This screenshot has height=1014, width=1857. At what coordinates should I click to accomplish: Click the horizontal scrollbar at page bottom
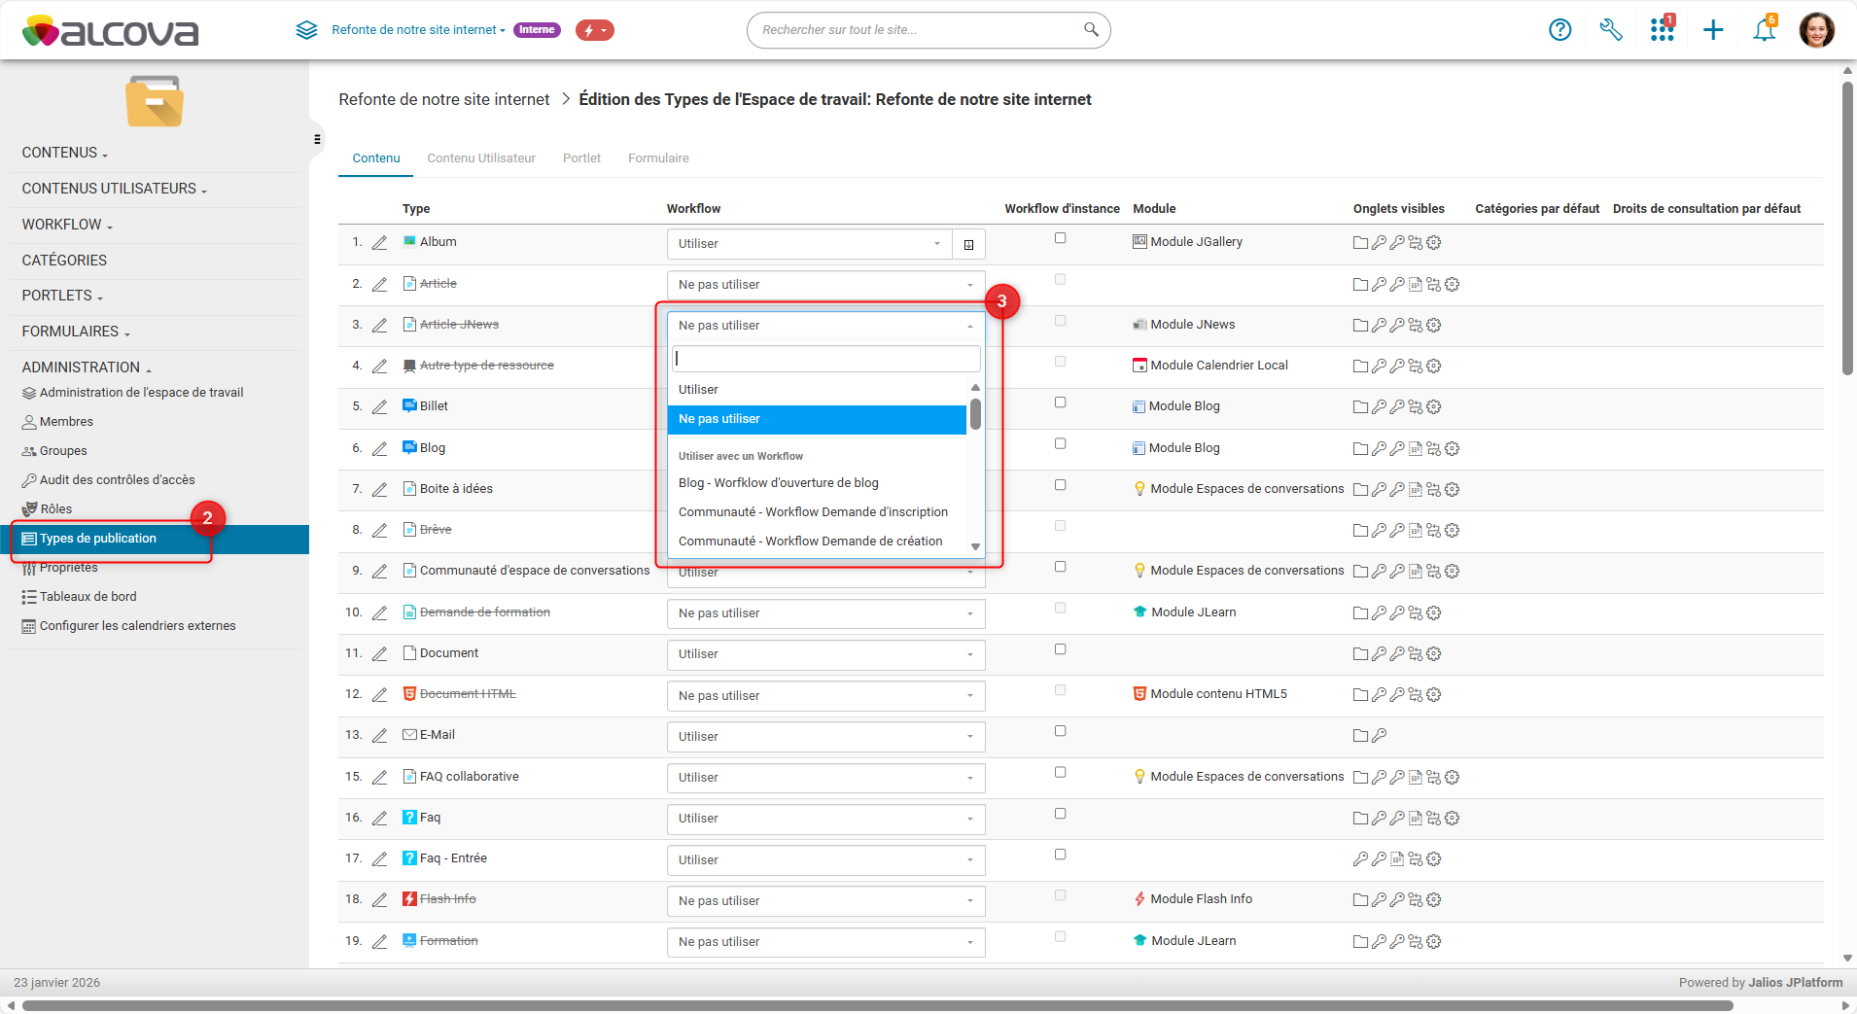click(x=875, y=1005)
